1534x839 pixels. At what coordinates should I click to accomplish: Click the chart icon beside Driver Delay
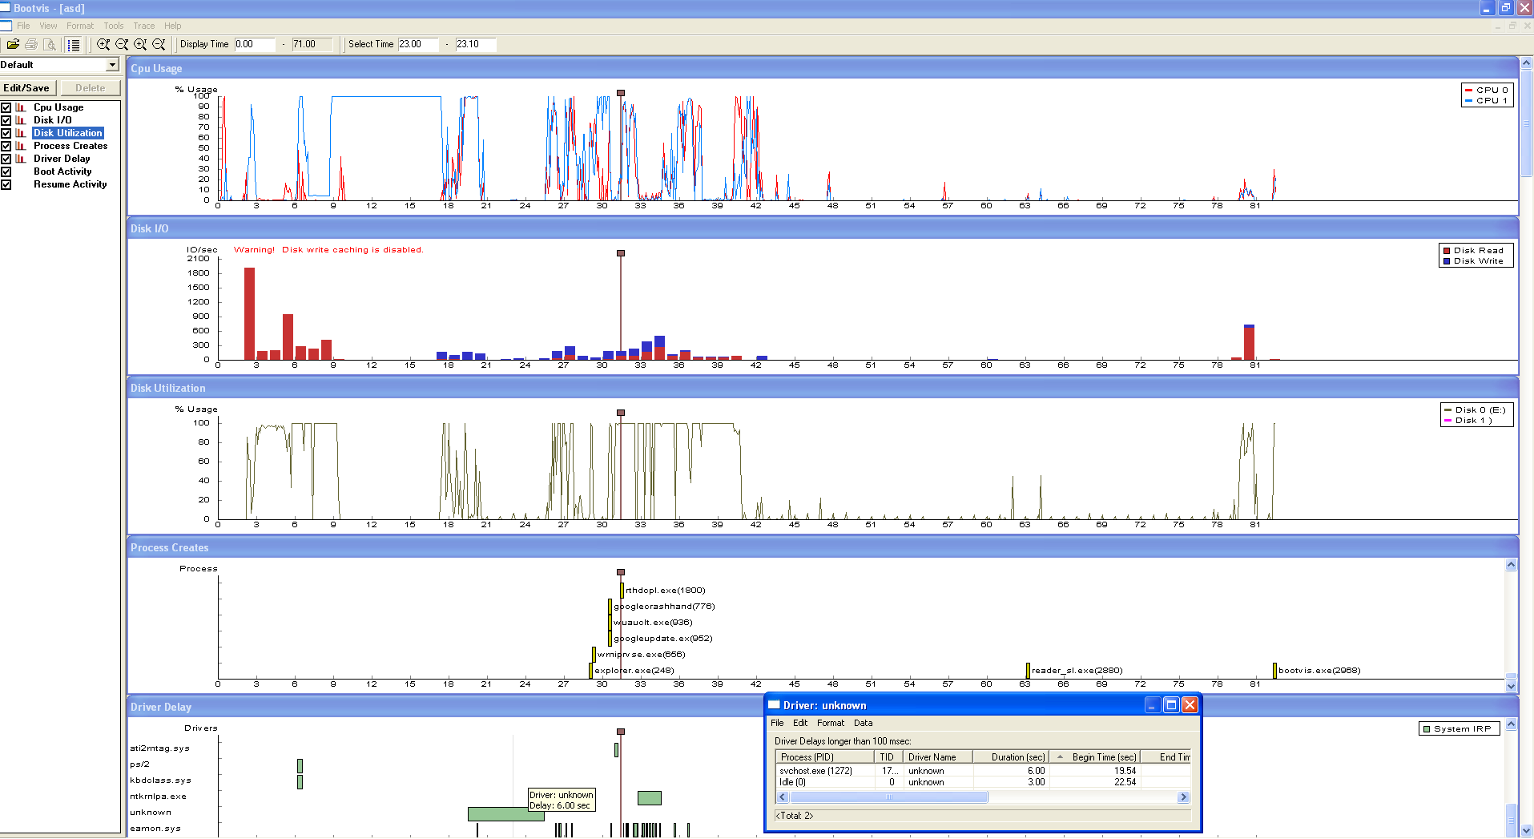click(x=21, y=159)
